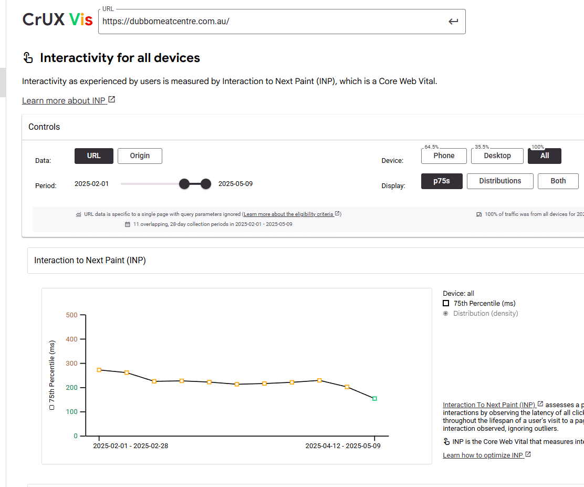Click the 75th Percentile legend square icon

pos(446,304)
